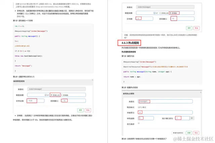215x143 pixels.
Task: Click the 编辑降级规则 dialog title
Action: [x=19, y=81]
